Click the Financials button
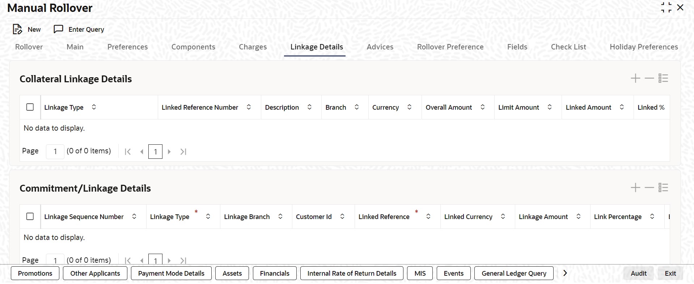The image size is (694, 284). click(275, 273)
